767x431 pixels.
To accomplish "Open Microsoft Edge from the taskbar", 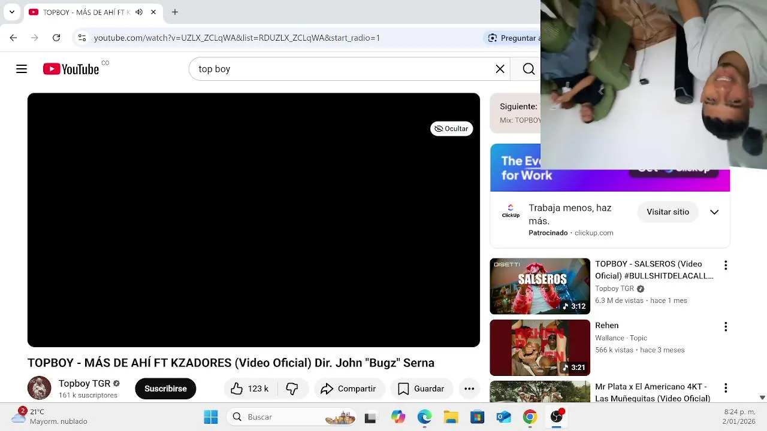I will [x=424, y=417].
